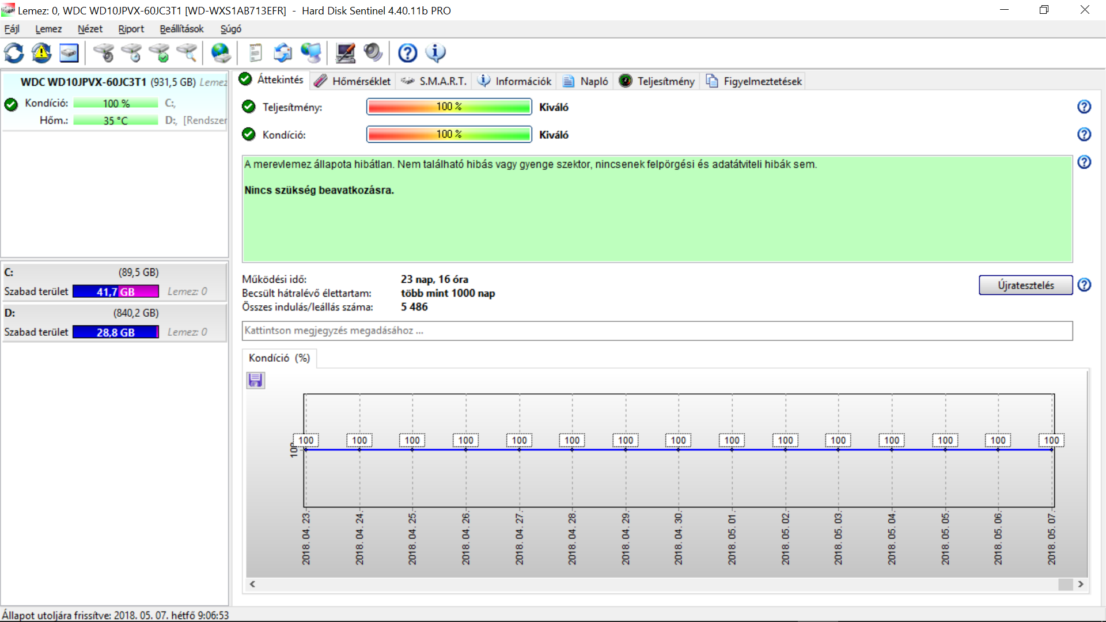Click help icon next to Teljesítmény bar
This screenshot has width=1106, height=622.
(x=1084, y=107)
